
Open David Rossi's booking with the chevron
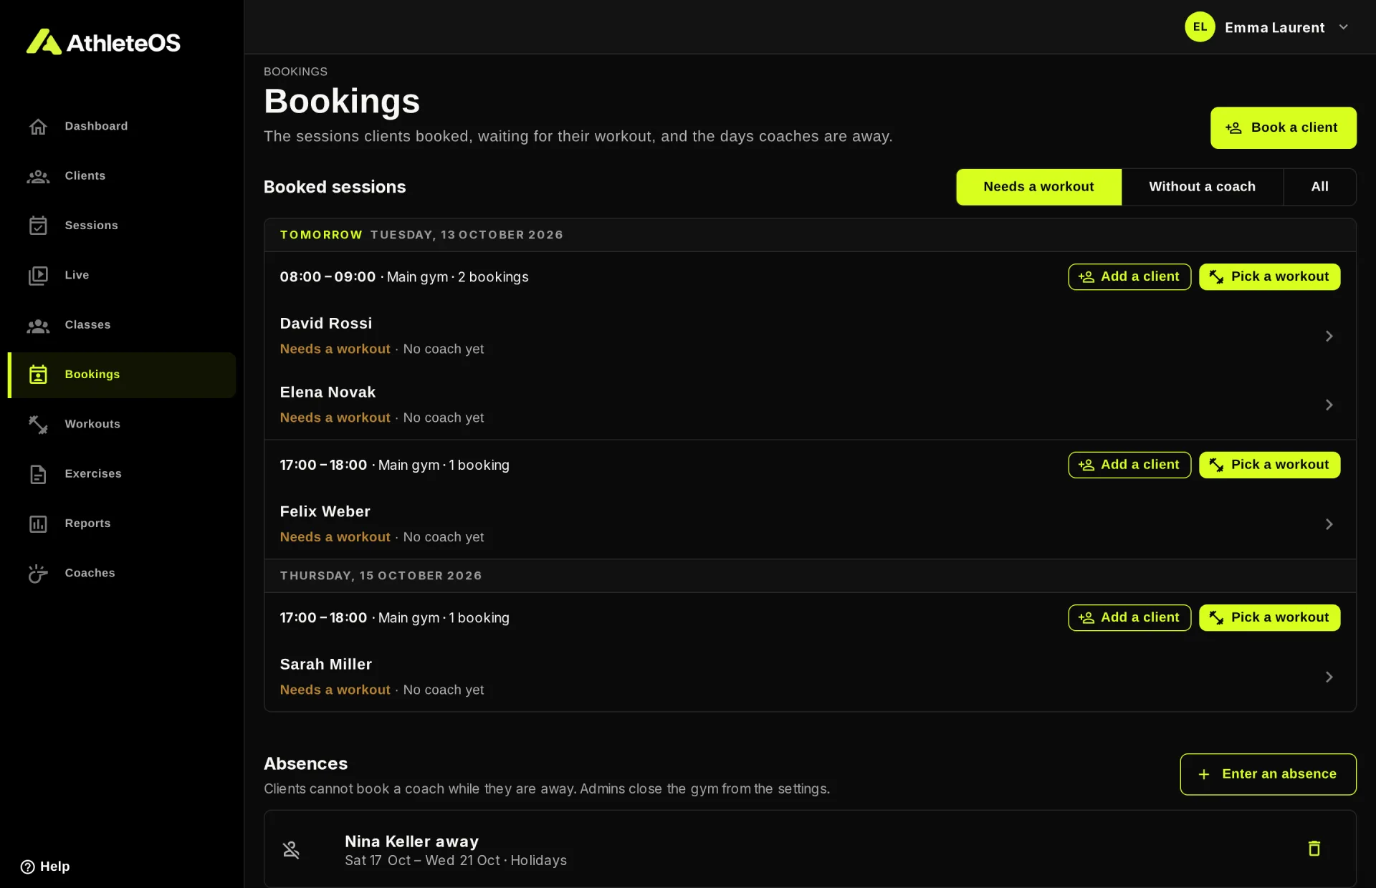[1329, 336]
